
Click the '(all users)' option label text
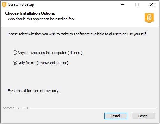75,53
